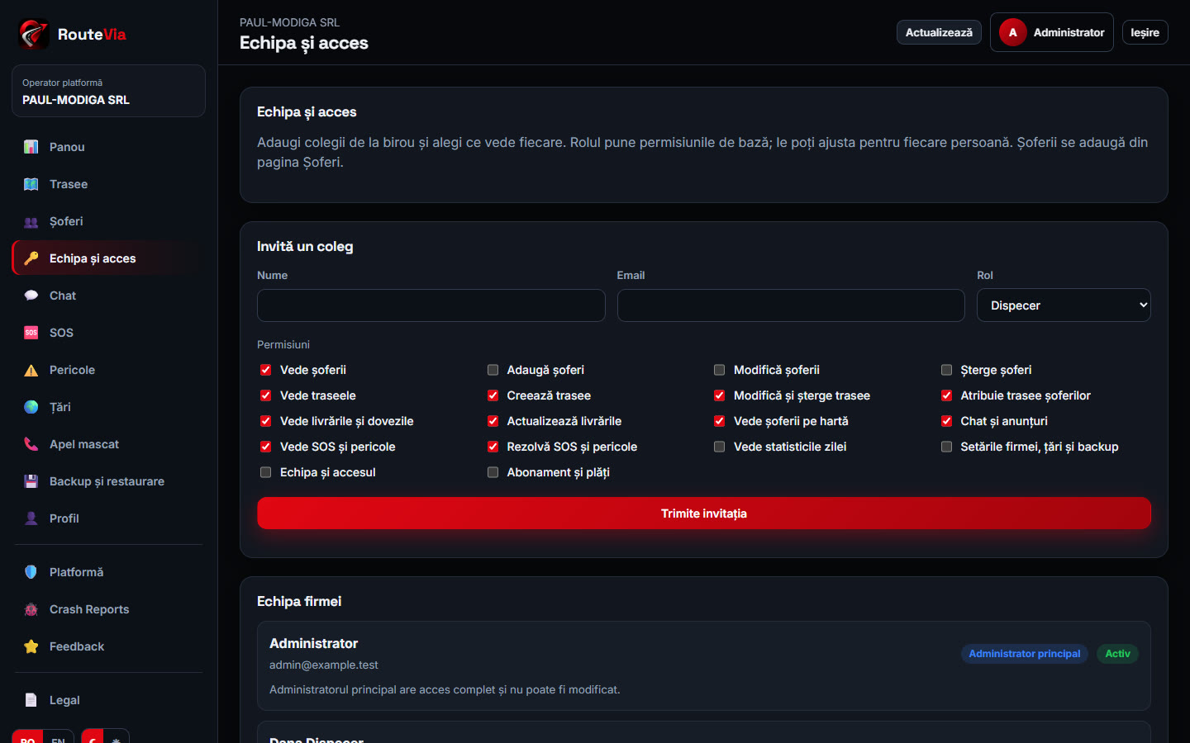Open Backup și restaurare via its floppy icon
Viewport: 1190px width, 743px height.
[x=31, y=481]
